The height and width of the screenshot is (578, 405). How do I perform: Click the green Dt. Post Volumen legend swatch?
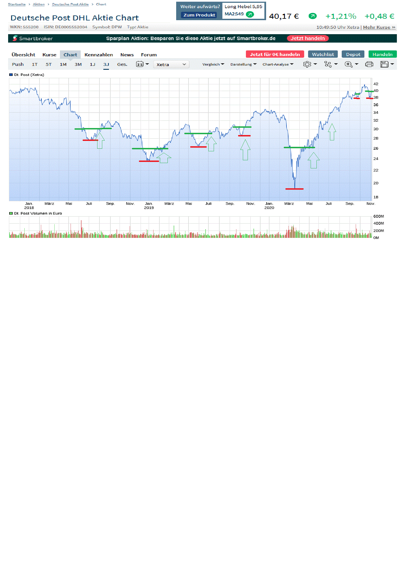[11, 213]
